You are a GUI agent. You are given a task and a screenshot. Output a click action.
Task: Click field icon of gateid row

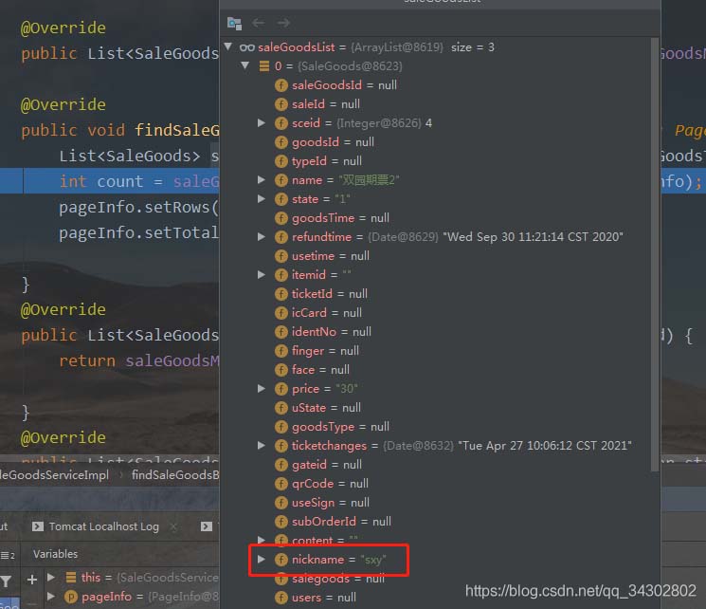point(281,465)
